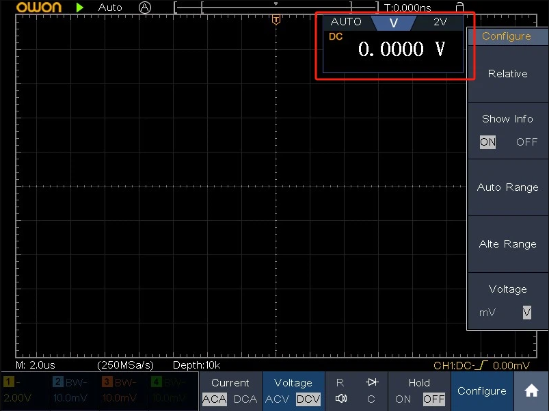Turn Show Info OFF
The height and width of the screenshot is (411, 549).
tap(526, 142)
